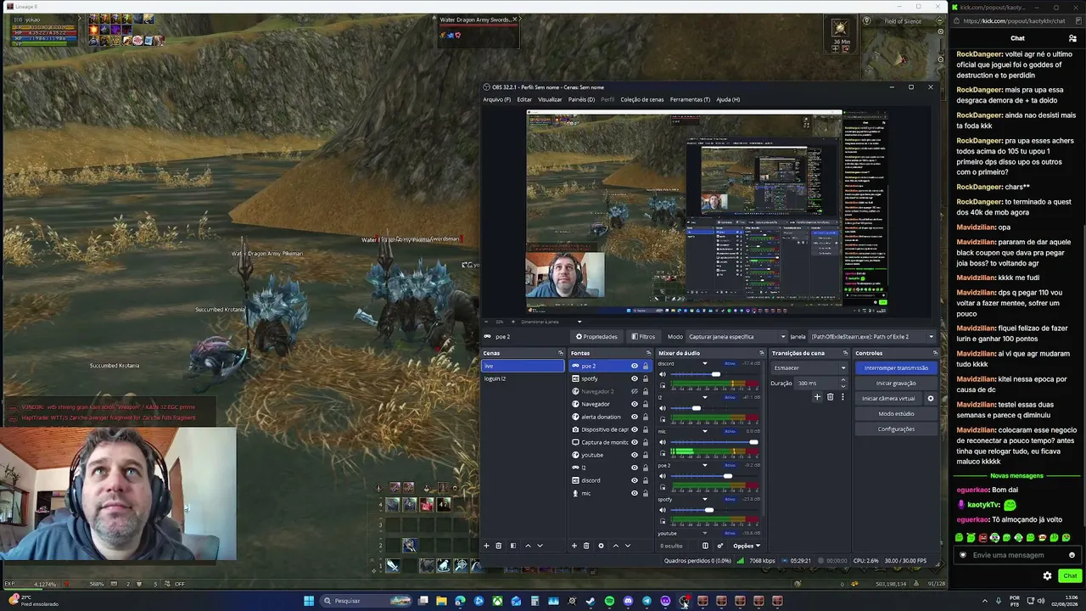Open advanced audio properties gears icon
Viewport: 1086px width, 611px height.
[720, 546]
